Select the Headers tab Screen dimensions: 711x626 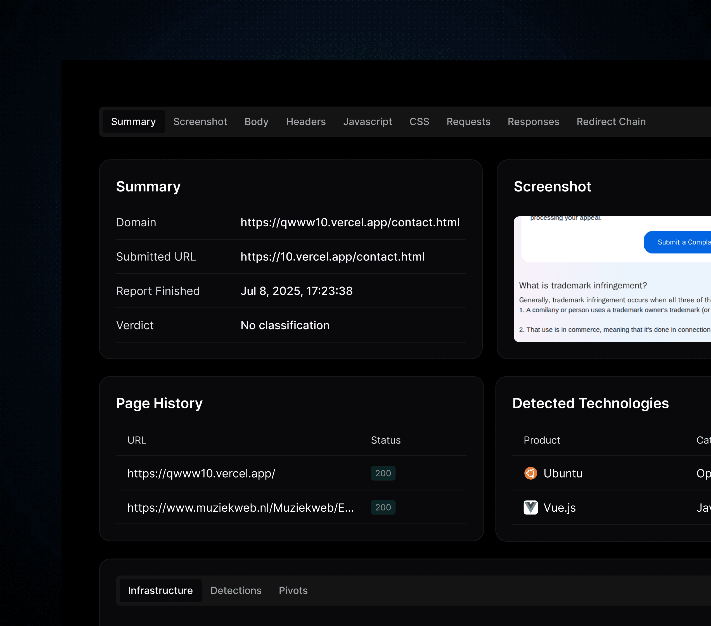tap(306, 121)
